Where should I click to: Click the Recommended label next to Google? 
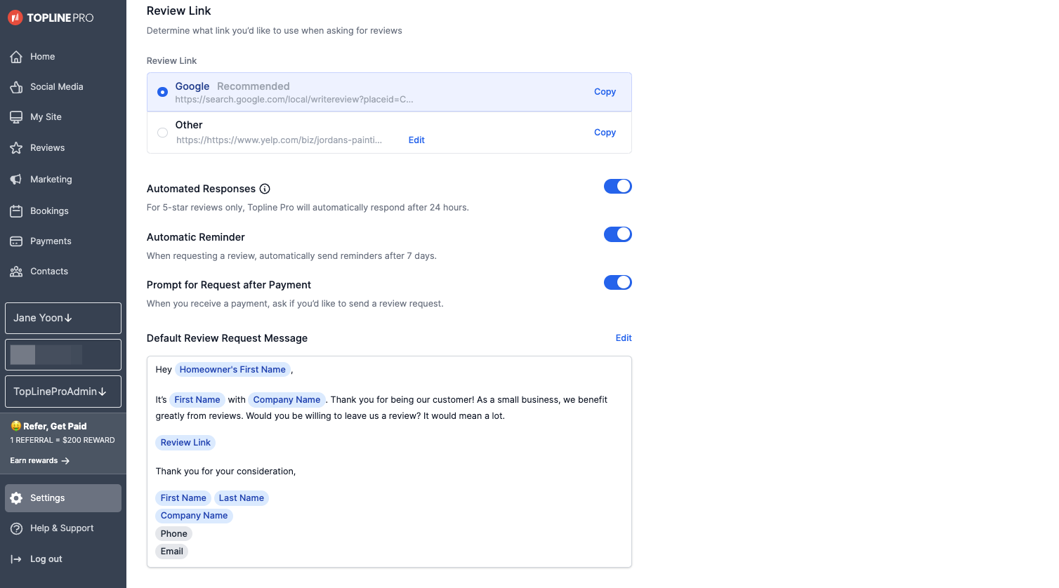click(254, 86)
